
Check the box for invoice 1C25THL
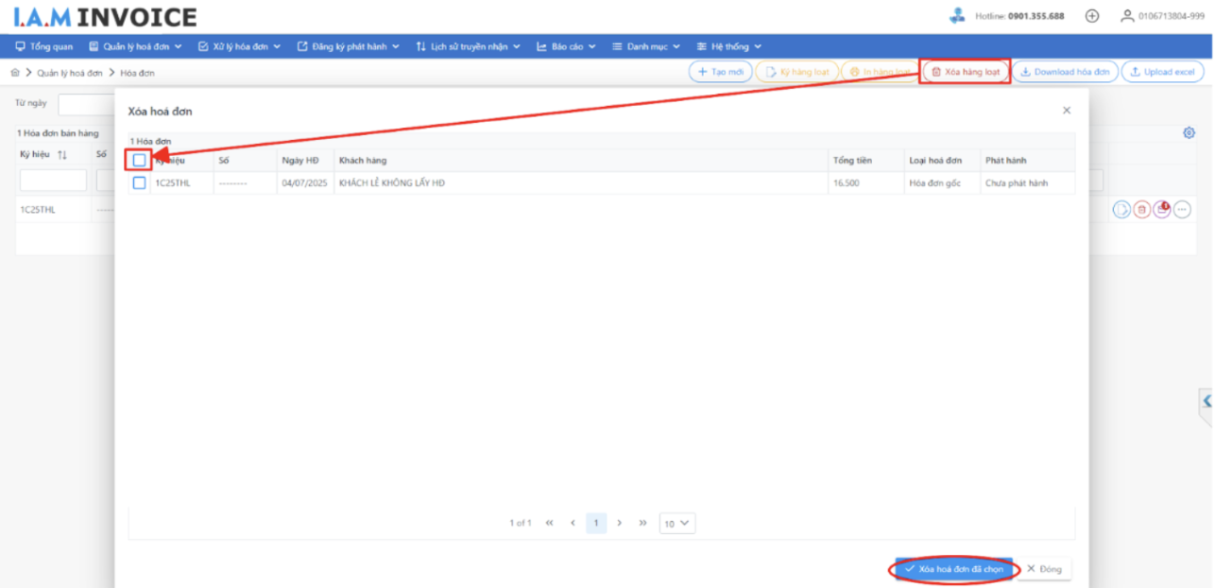click(140, 183)
